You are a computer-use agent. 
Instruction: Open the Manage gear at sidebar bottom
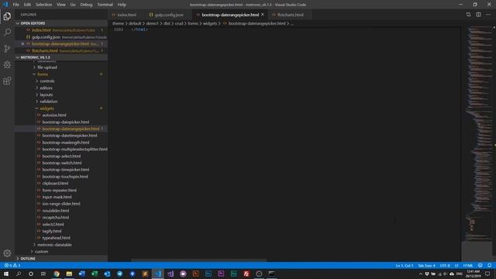click(7, 253)
